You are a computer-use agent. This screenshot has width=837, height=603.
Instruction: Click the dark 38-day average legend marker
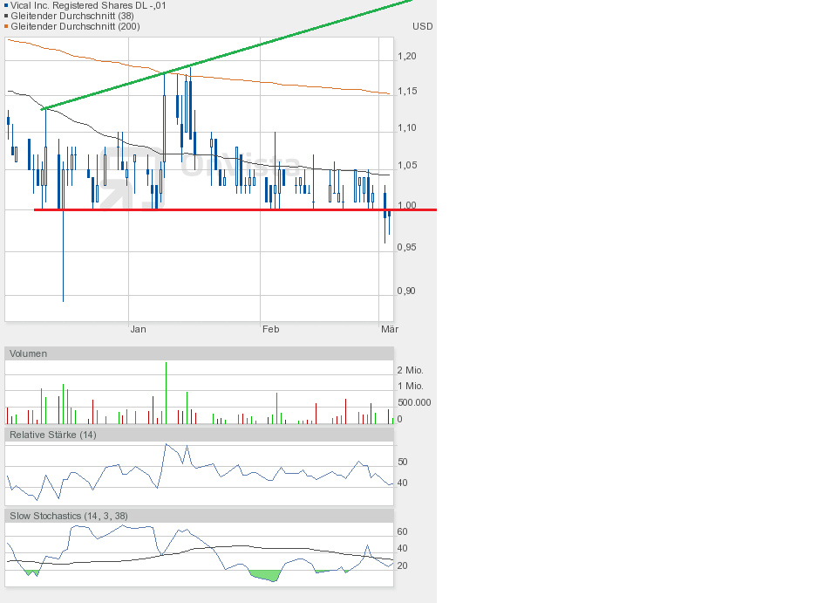(x=6, y=16)
